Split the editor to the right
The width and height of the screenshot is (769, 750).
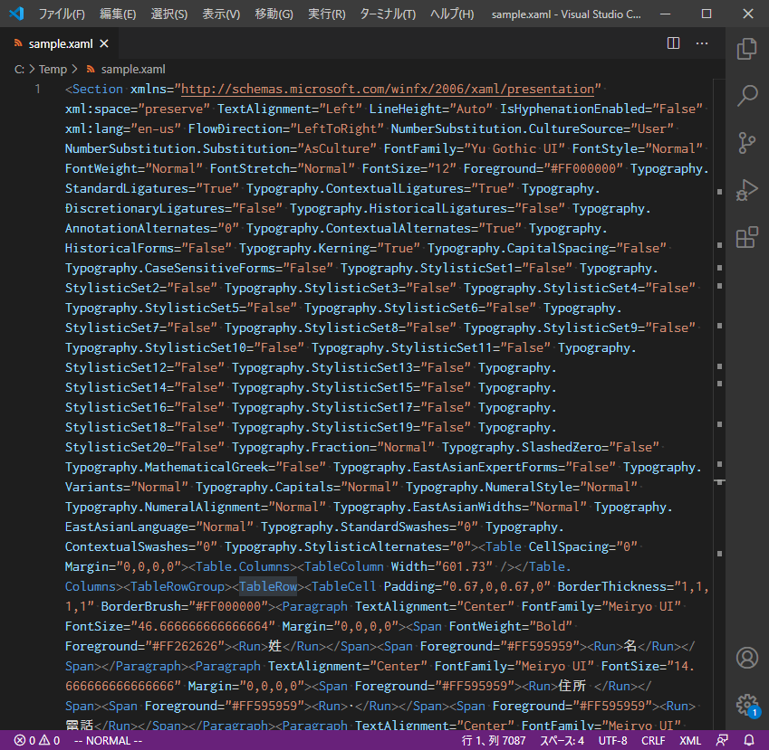point(673,43)
